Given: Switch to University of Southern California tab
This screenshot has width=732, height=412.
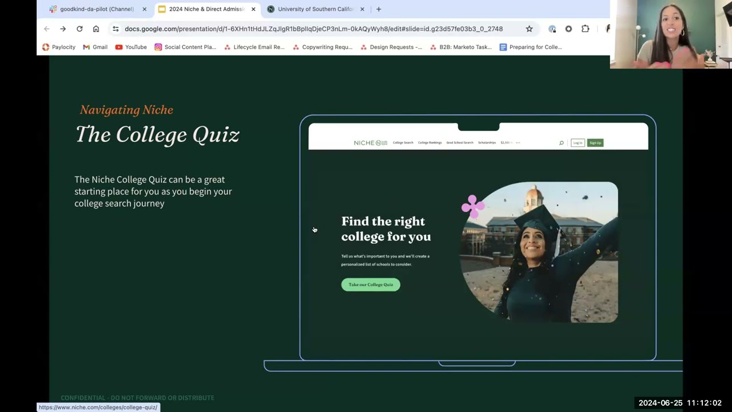Looking at the screenshot, I should (x=315, y=9).
